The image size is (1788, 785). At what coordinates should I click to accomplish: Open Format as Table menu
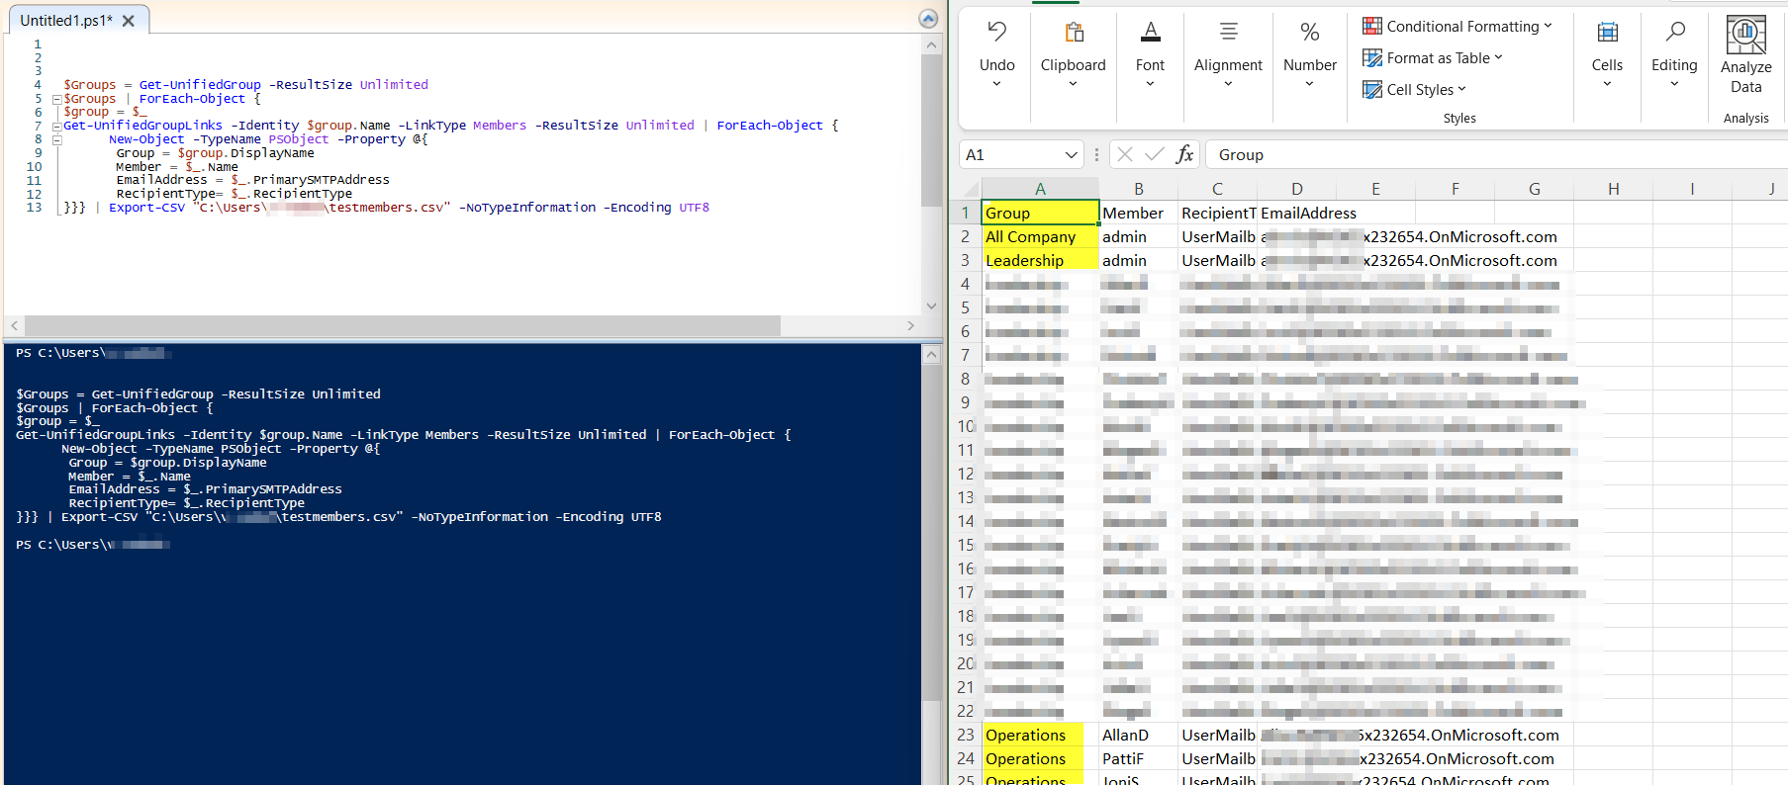click(1433, 58)
